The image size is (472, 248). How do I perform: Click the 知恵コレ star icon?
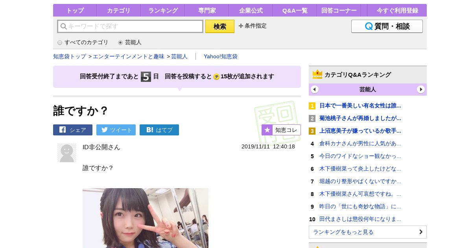[267, 130]
